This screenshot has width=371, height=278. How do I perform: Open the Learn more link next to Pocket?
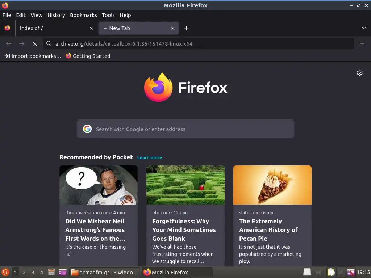click(150, 158)
